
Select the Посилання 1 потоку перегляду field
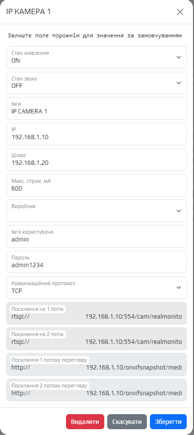point(96,364)
